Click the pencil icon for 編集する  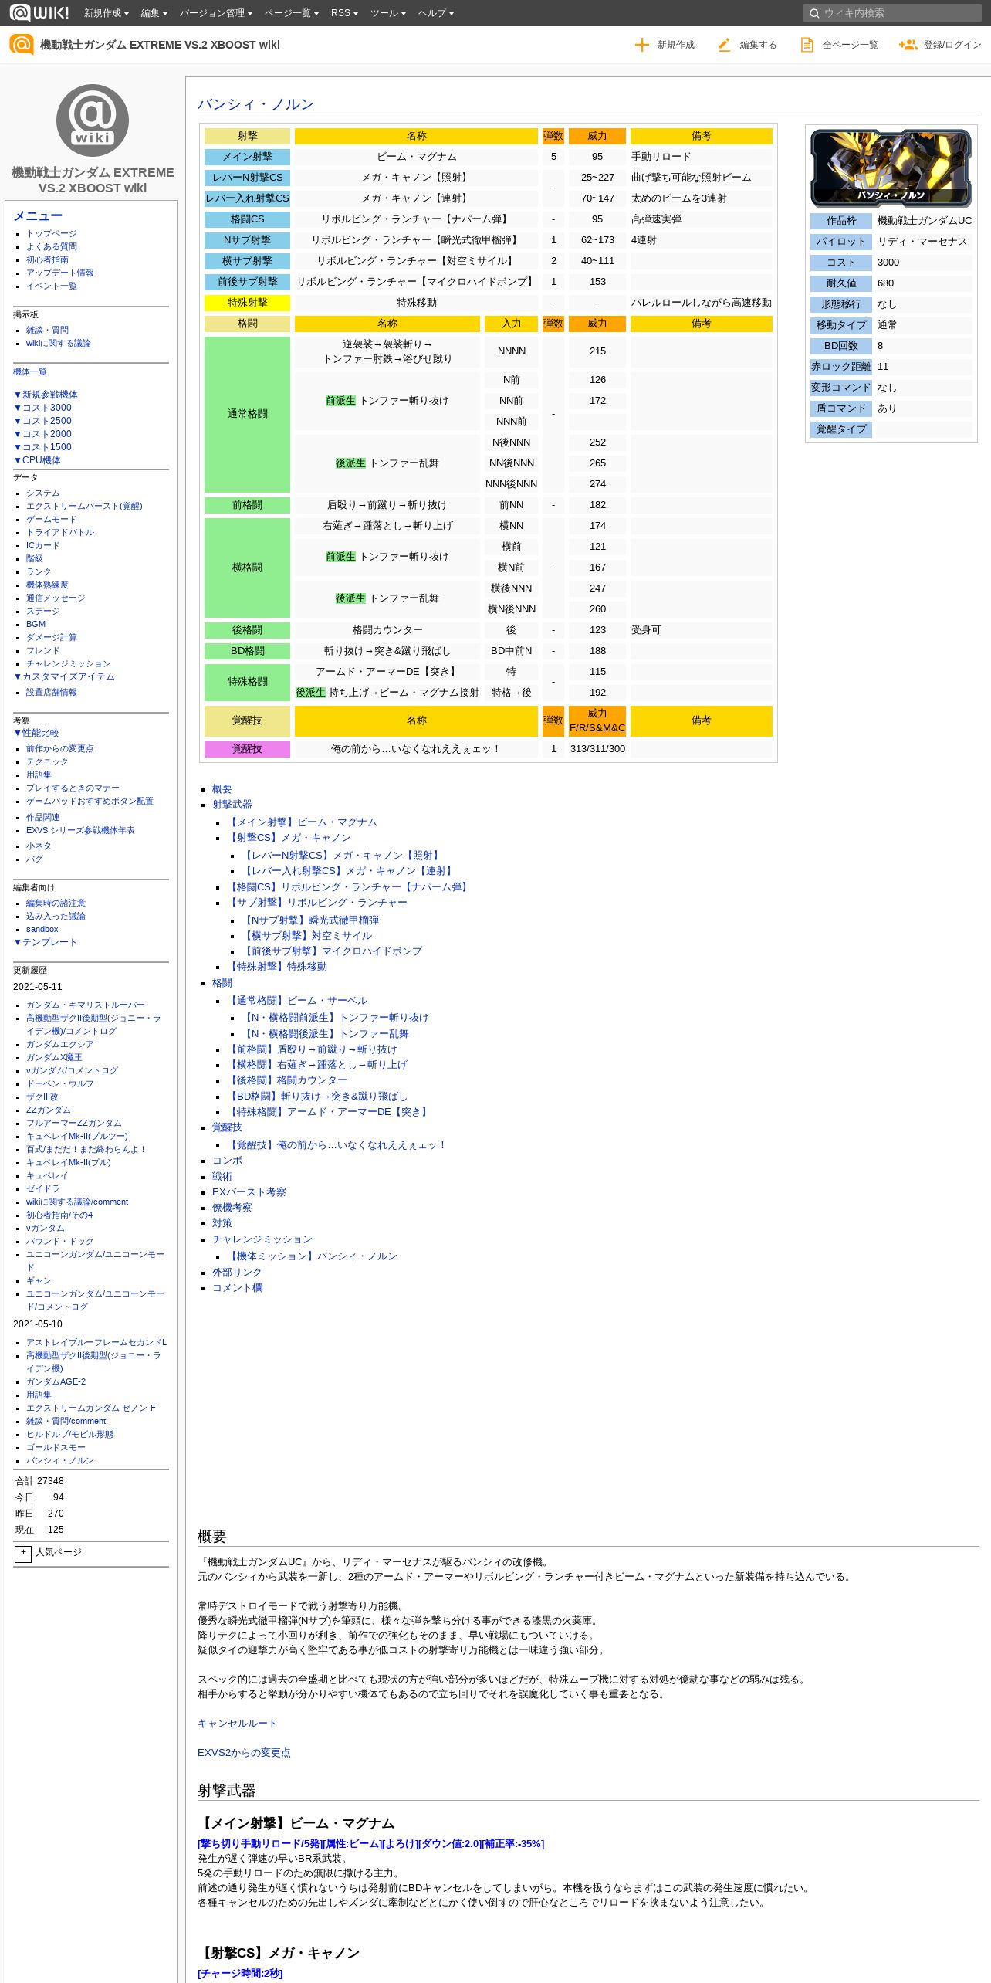coord(724,45)
